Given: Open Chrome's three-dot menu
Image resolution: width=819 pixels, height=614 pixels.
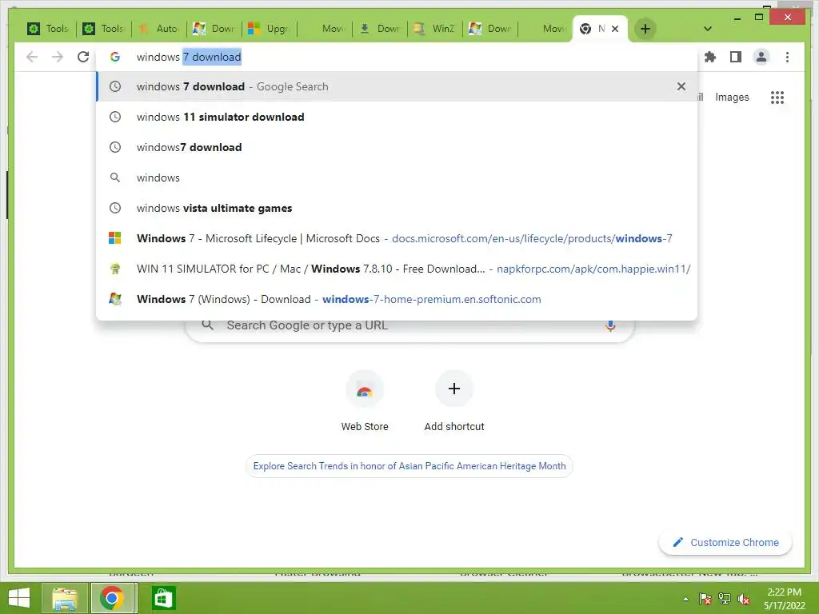Looking at the screenshot, I should (787, 57).
